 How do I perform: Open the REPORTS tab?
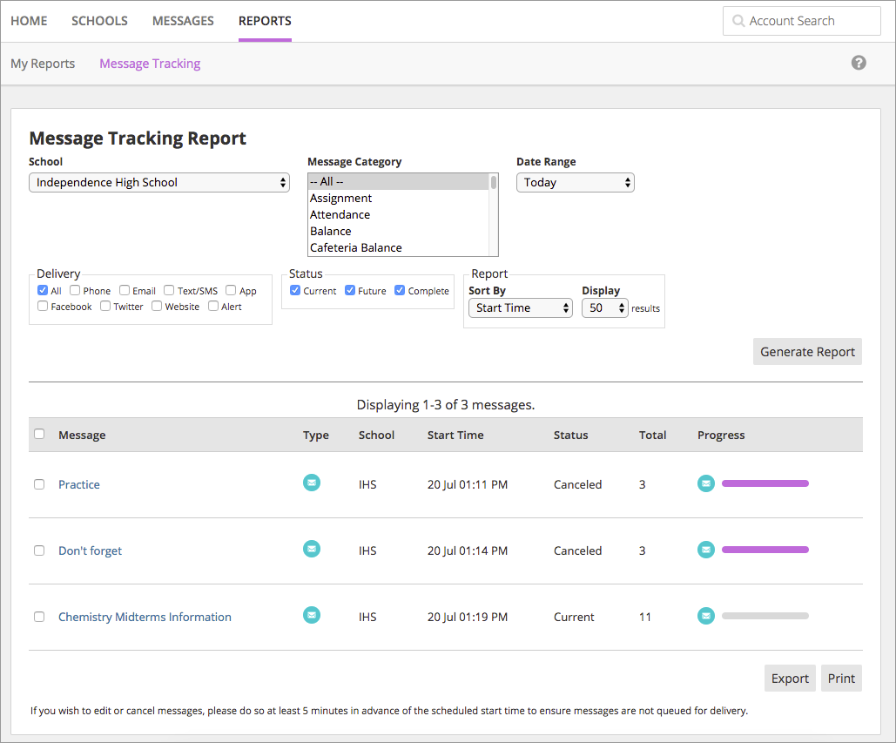265,21
